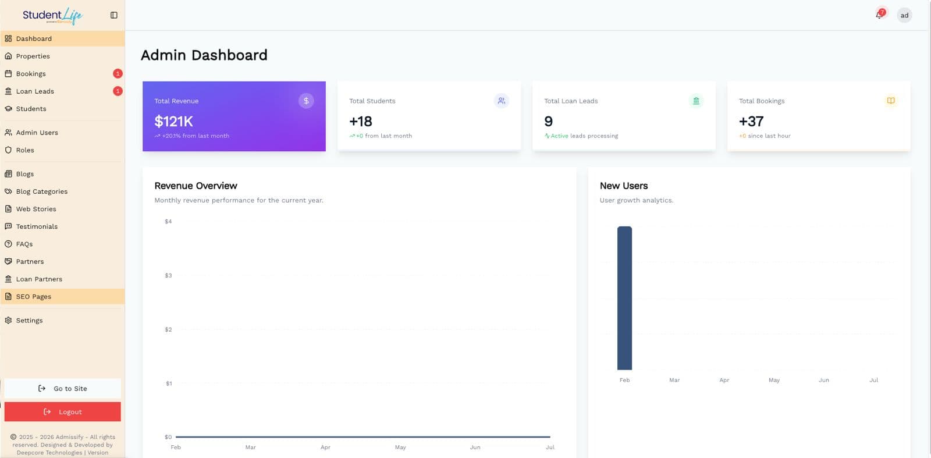This screenshot has height=458, width=931.
Task: Click the Testimonials chat bubble icon
Action: pos(8,226)
